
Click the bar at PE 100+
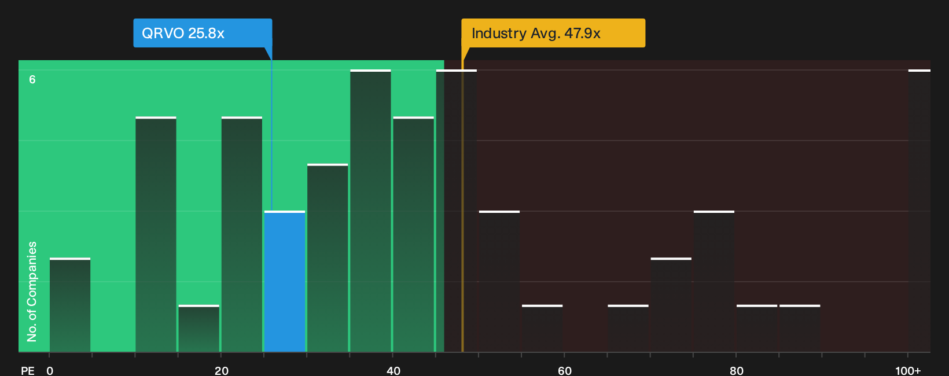[919, 211]
